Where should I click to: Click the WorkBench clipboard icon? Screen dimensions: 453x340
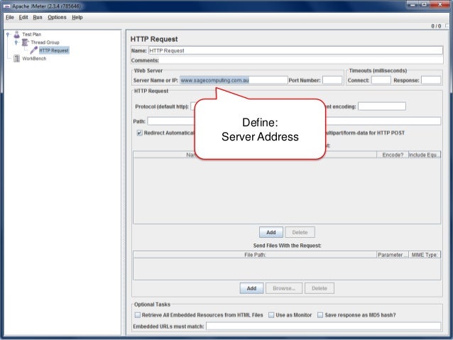tap(16, 59)
